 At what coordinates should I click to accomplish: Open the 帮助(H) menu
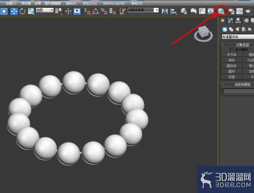[x=137, y=3]
